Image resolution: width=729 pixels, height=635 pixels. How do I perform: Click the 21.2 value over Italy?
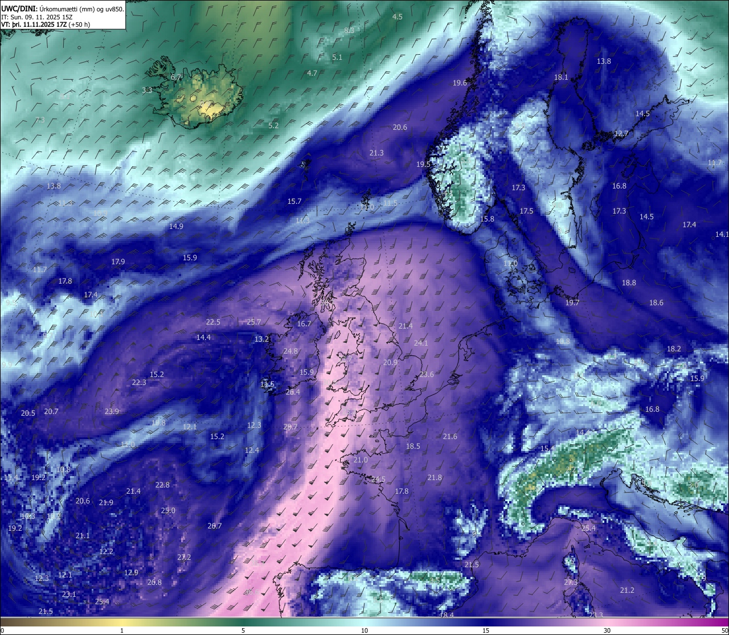click(x=627, y=591)
